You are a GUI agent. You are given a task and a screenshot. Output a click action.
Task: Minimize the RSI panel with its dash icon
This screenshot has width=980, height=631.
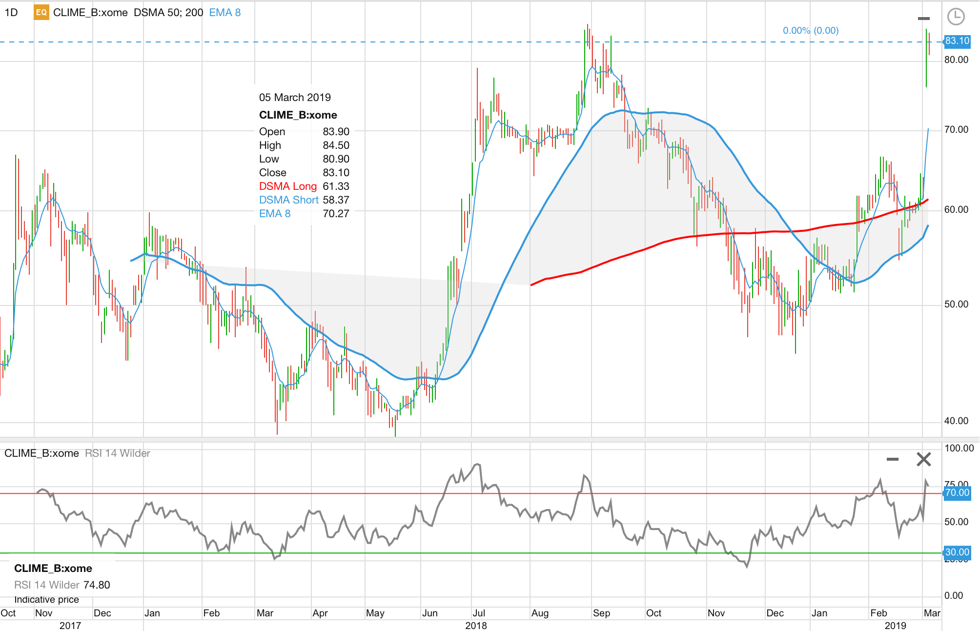pos(892,459)
